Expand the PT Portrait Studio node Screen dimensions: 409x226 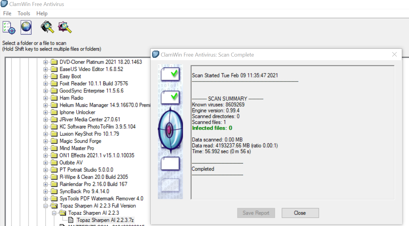46,170
